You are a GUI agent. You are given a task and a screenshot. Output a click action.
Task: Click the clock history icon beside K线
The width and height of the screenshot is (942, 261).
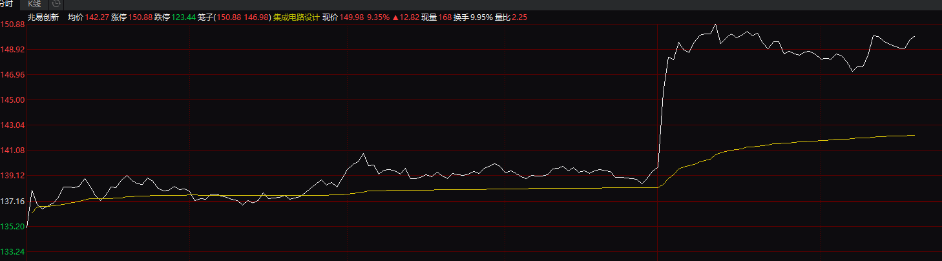pos(57,4)
